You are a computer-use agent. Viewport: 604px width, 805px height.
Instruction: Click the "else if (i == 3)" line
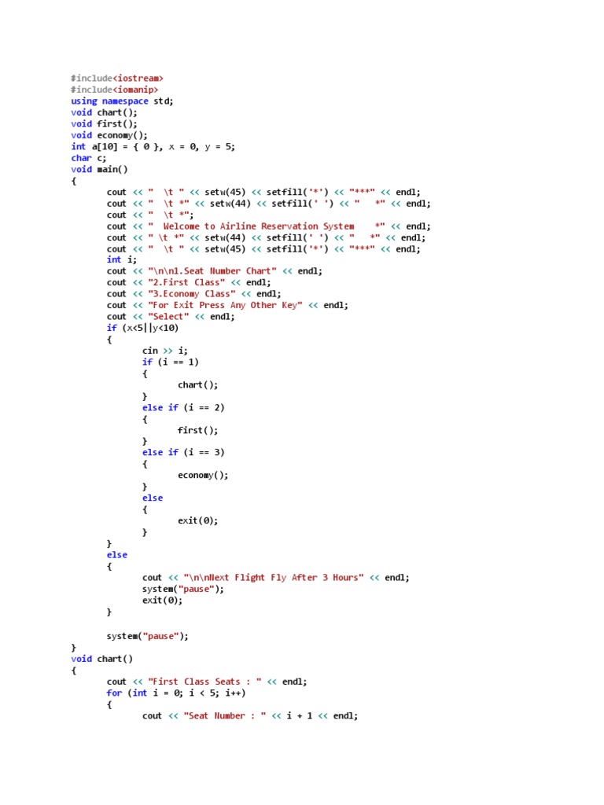point(183,452)
